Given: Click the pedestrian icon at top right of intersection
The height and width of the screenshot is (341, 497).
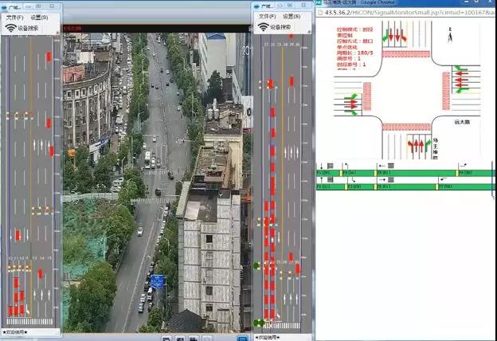Looking at the screenshot, I should coord(450,37).
